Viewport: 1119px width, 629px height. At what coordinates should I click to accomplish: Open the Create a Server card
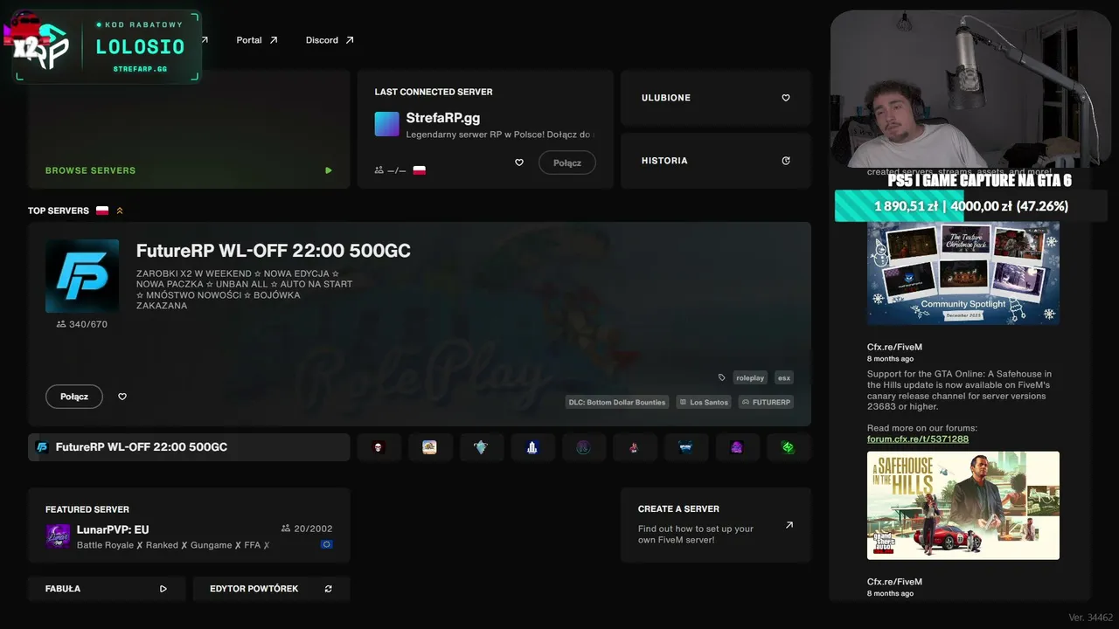click(716, 525)
